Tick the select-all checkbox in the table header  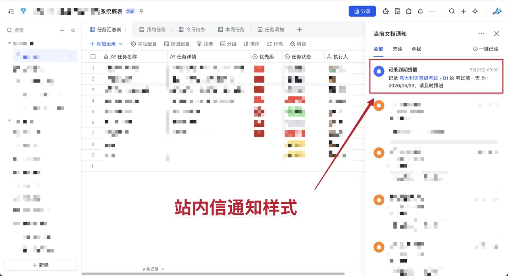click(93, 57)
